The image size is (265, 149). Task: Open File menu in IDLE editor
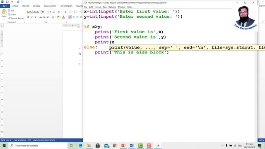tap(86, 7)
